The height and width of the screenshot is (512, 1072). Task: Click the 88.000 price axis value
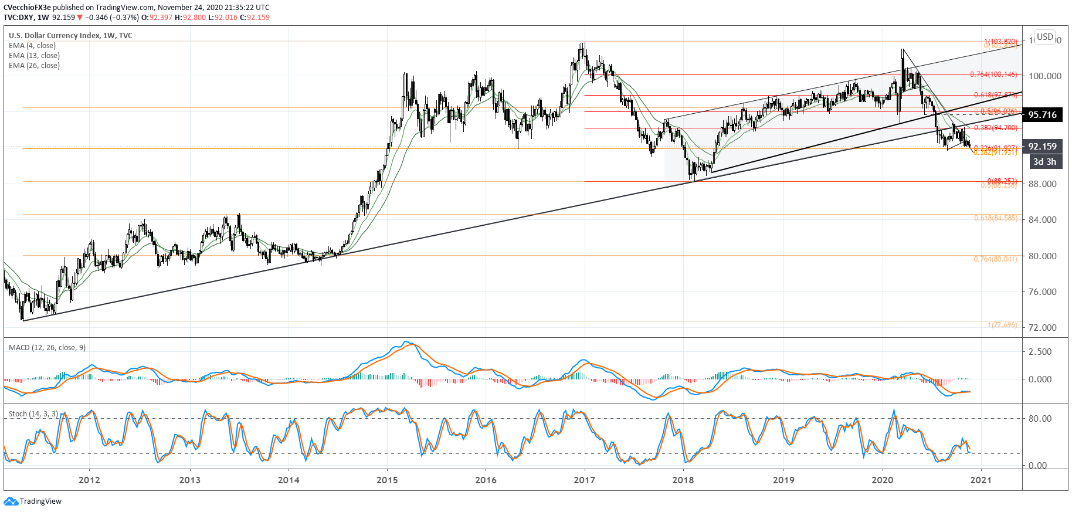1043,184
